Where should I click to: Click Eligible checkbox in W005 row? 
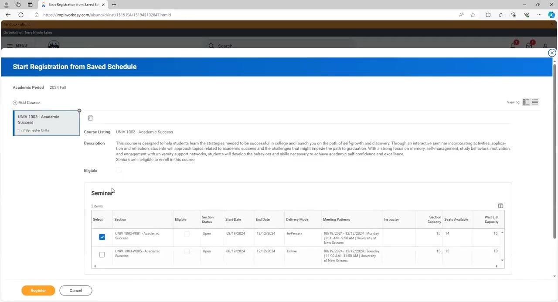(187, 252)
